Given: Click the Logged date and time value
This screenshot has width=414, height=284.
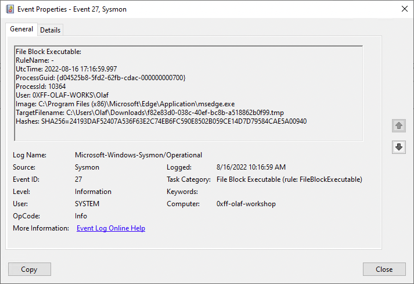Looking at the screenshot, I should point(251,167).
